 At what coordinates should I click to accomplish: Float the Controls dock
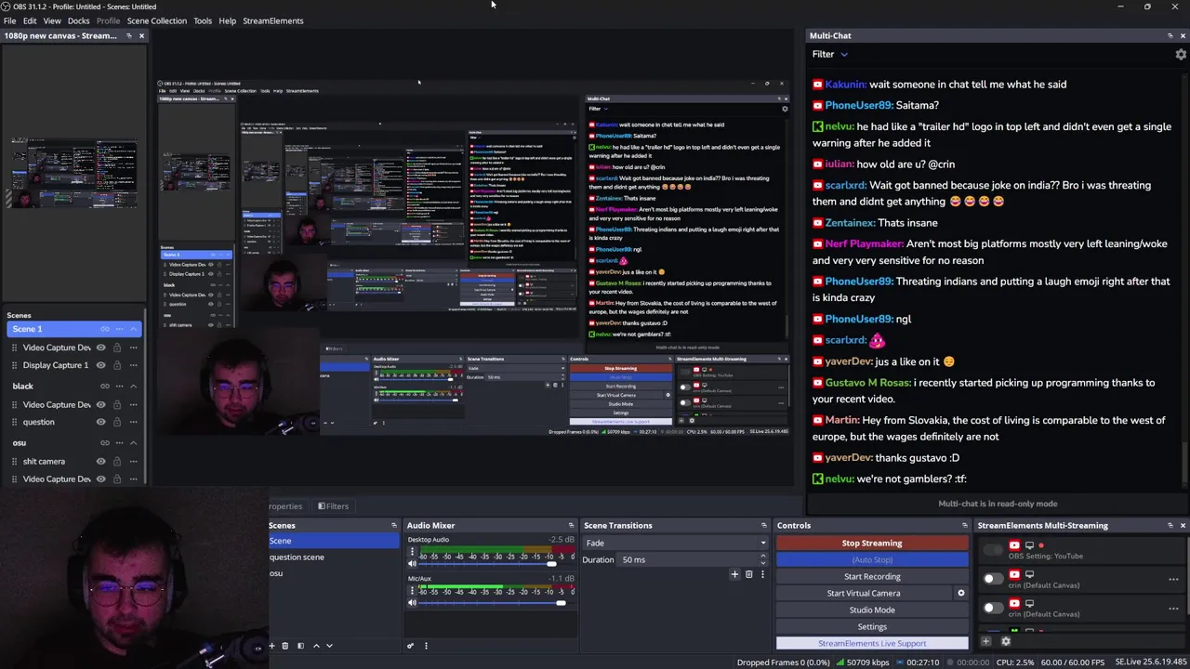point(964,526)
